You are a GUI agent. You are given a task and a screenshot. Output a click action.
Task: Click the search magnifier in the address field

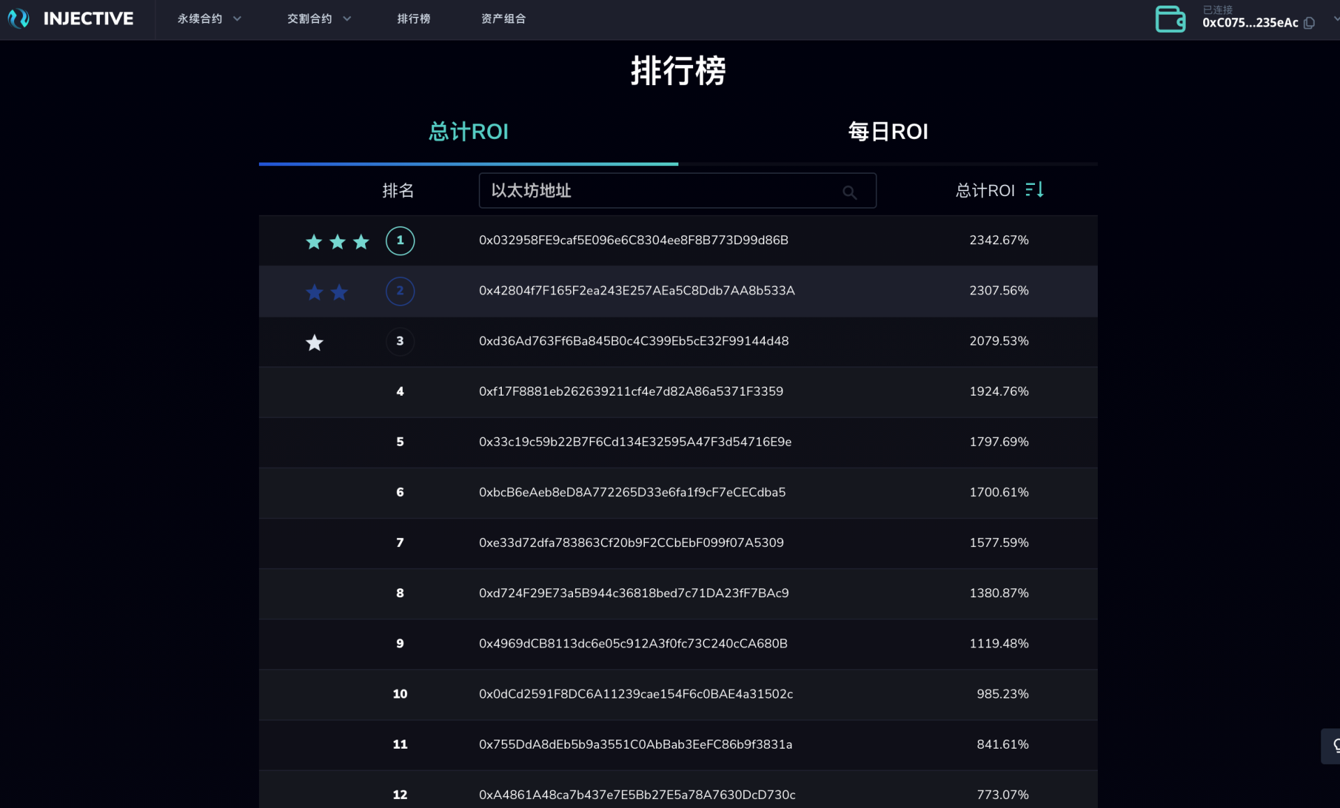tap(850, 192)
